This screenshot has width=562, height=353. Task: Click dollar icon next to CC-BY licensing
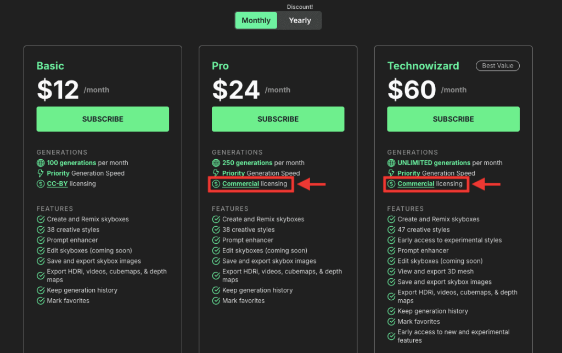click(41, 184)
